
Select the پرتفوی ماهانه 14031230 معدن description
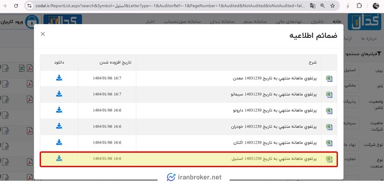pyautogui.click(x=274, y=78)
